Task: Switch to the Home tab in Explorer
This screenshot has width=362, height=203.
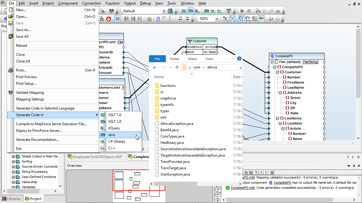Action: (175, 59)
